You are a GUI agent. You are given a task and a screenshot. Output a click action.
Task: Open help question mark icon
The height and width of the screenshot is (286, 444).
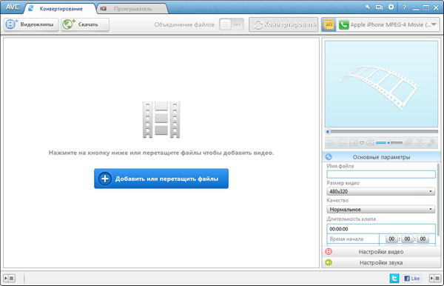pos(404,7)
